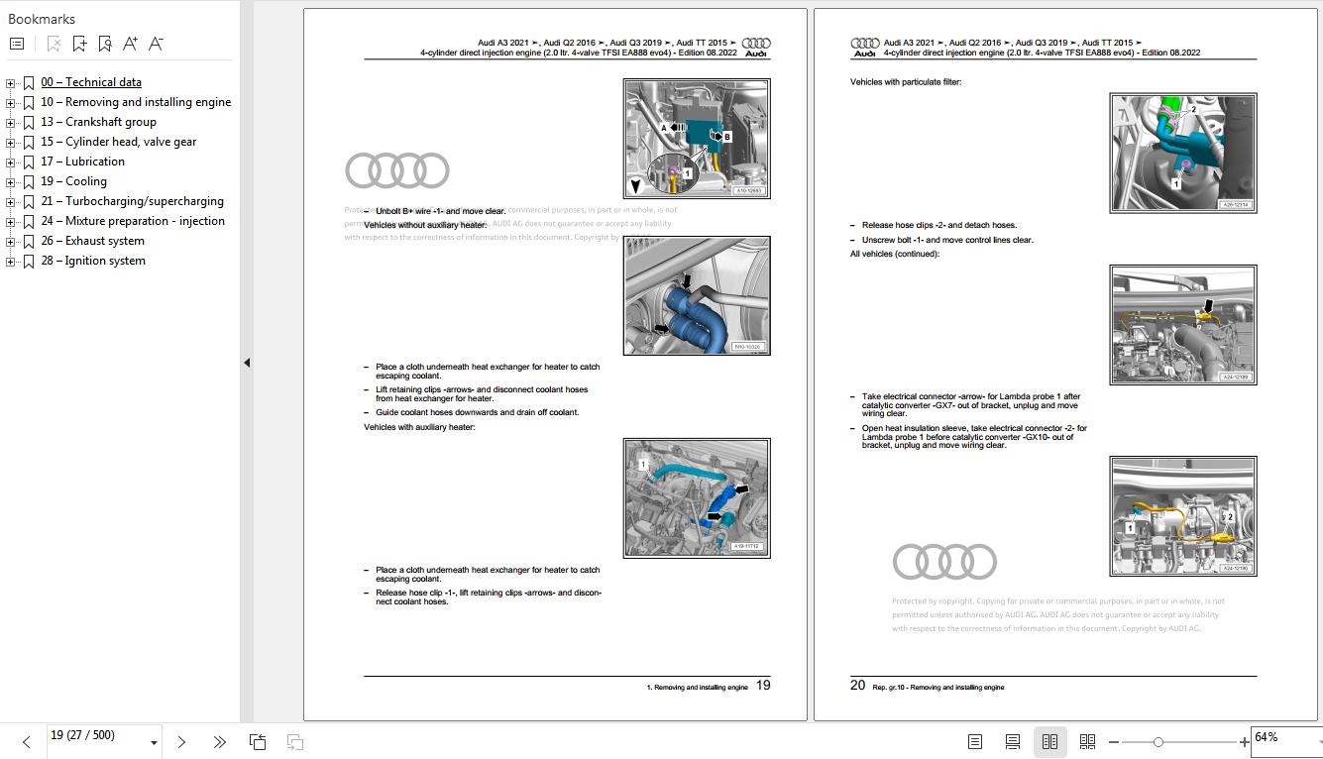The image size is (1323, 759).
Task: Click the greyed duplicate pages icon
Action: (295, 742)
